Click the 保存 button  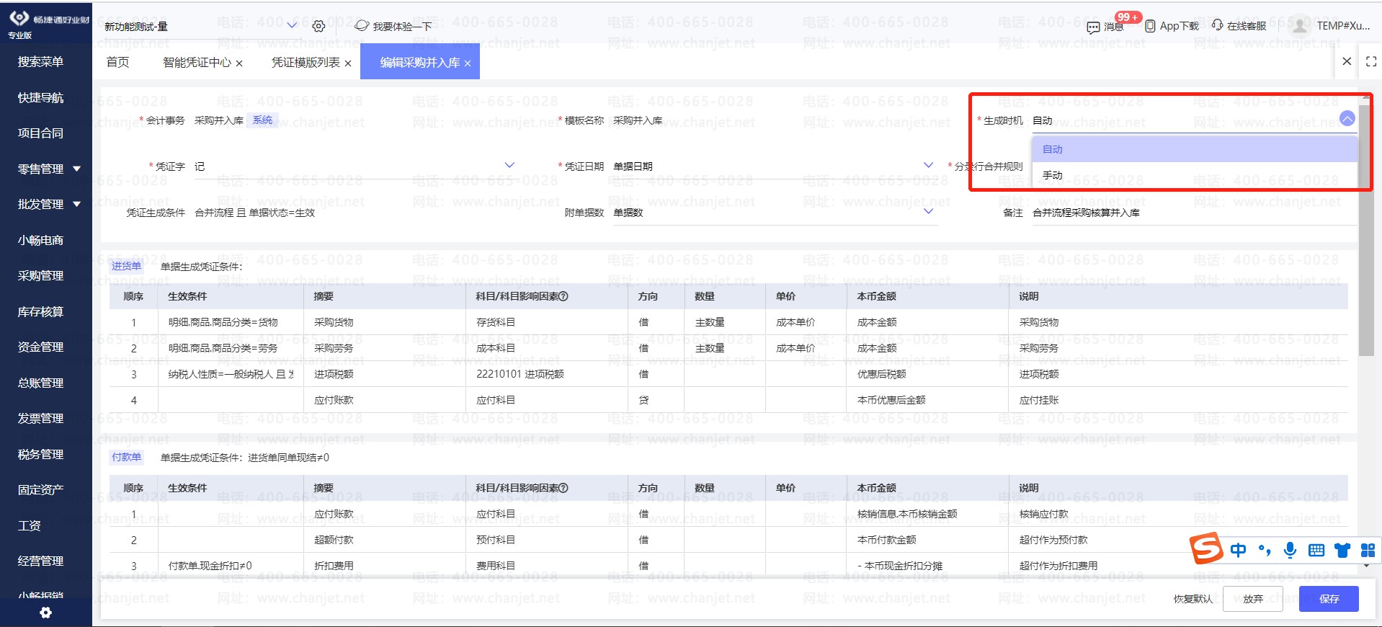coord(1329,599)
